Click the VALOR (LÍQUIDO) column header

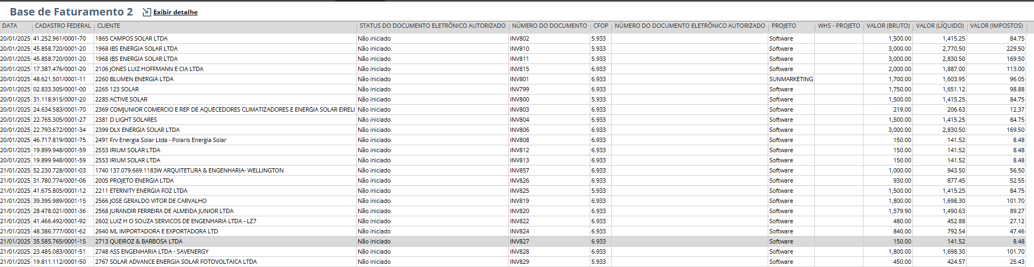pyautogui.click(x=939, y=26)
